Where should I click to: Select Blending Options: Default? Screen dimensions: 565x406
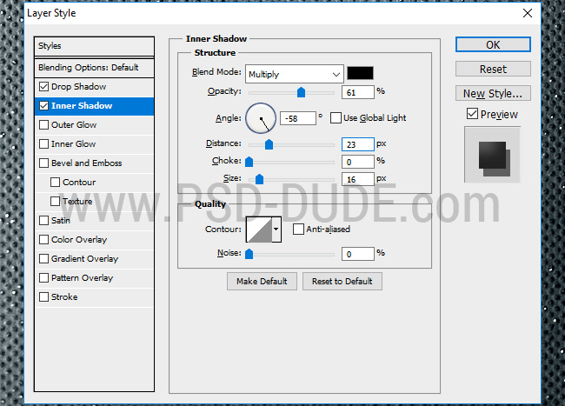coord(95,68)
